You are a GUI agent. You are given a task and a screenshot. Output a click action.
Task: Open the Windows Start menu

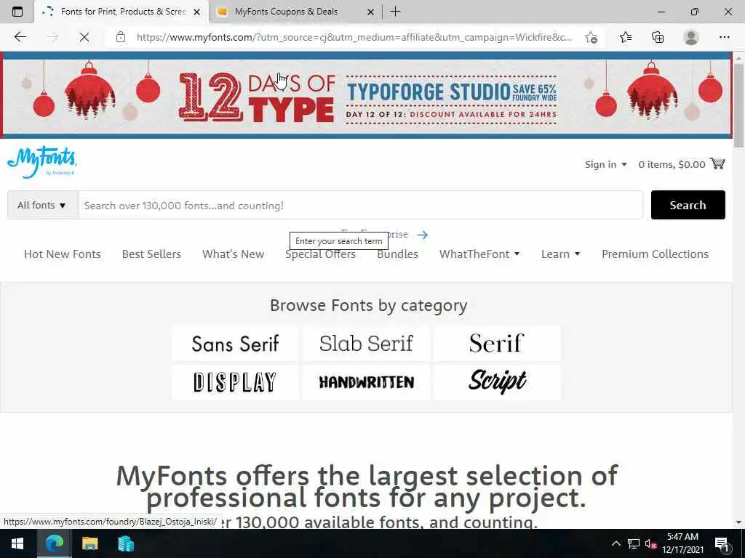[x=17, y=543]
